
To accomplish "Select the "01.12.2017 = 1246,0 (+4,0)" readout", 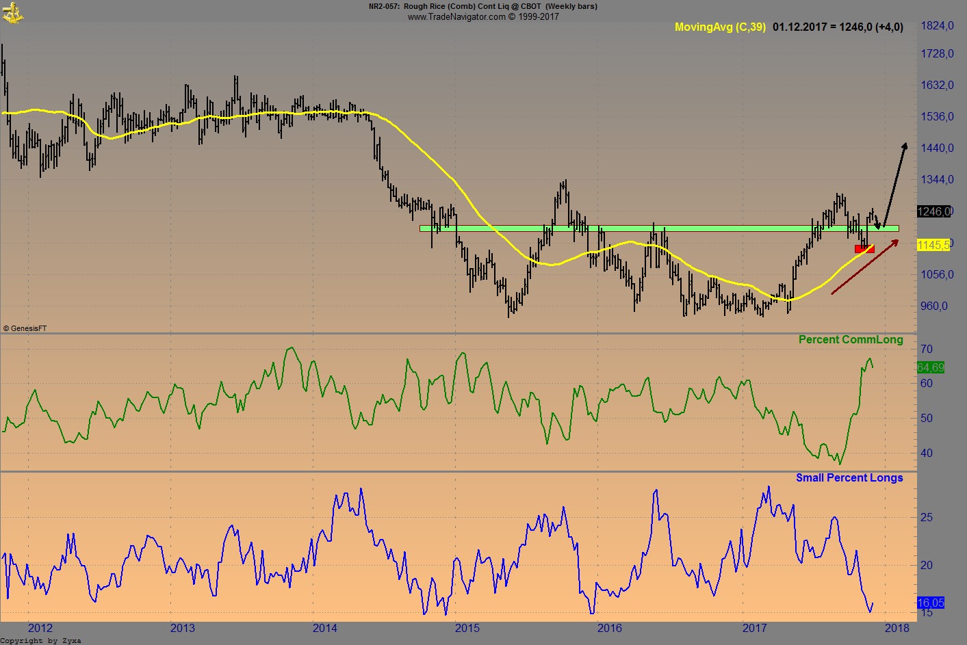I will pyautogui.click(x=838, y=27).
